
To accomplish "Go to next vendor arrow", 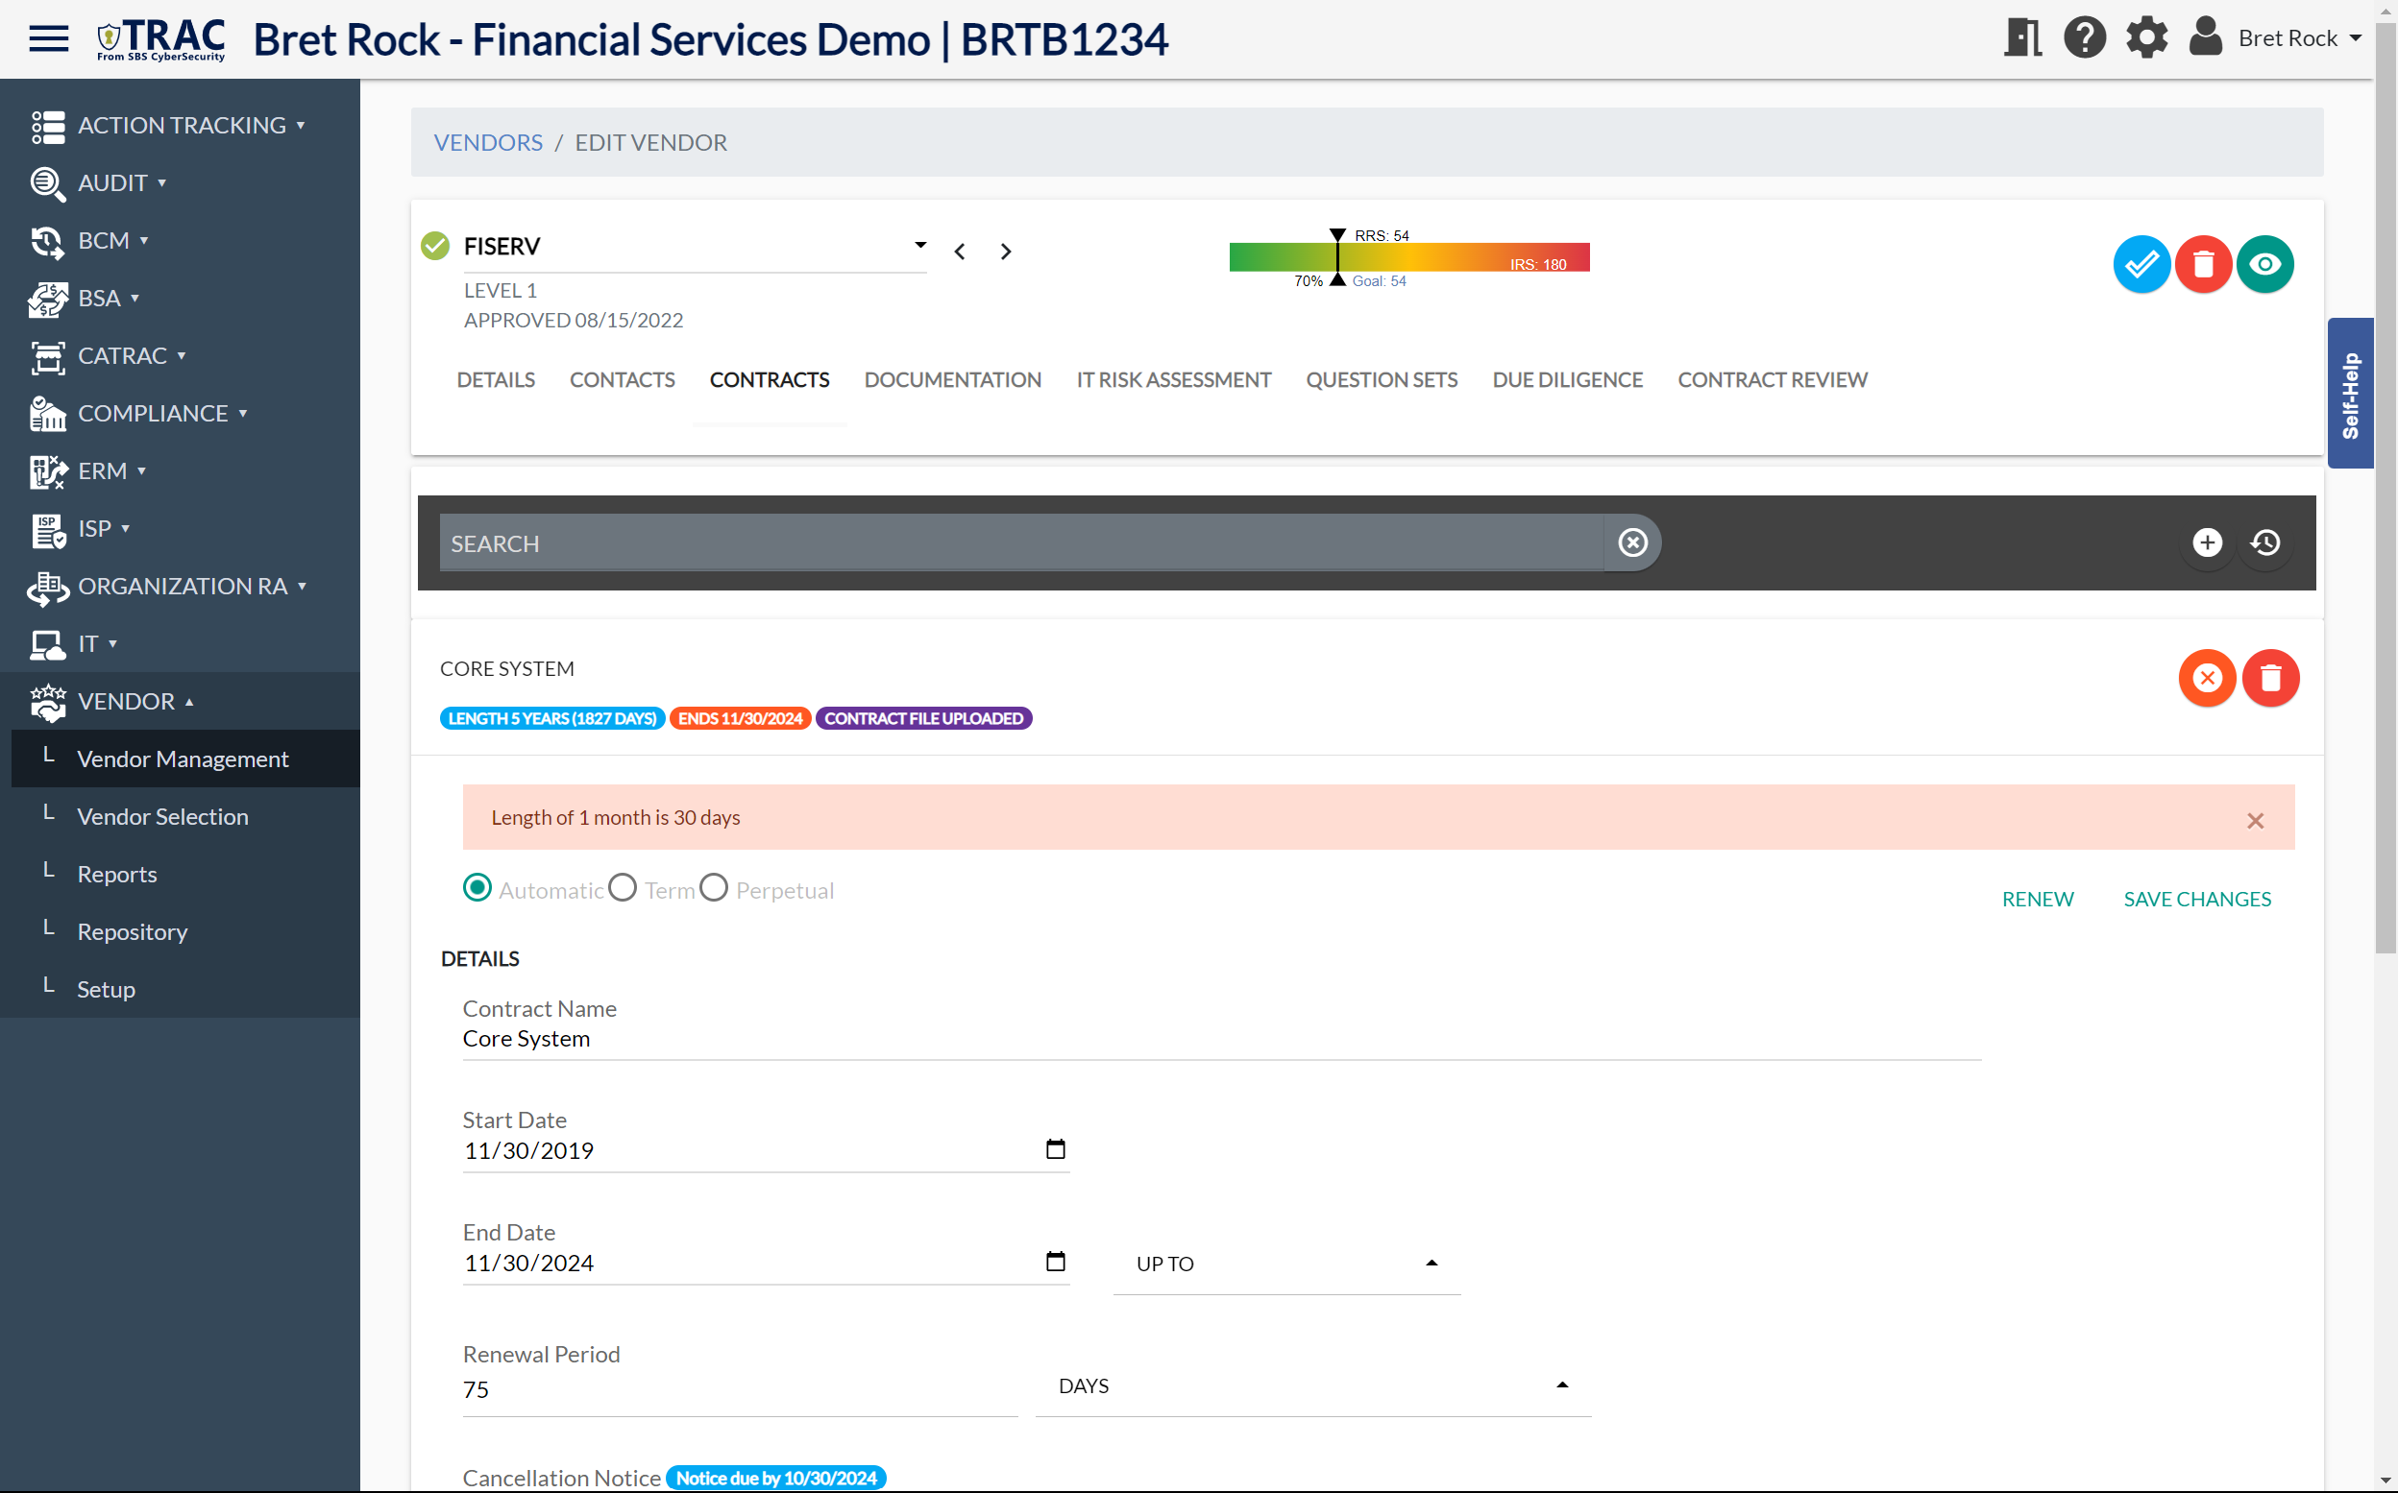I will click(1005, 252).
